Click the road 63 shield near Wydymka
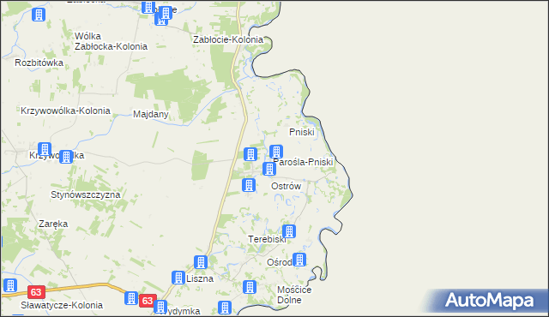This screenshot has height=317, width=549. click(148, 301)
